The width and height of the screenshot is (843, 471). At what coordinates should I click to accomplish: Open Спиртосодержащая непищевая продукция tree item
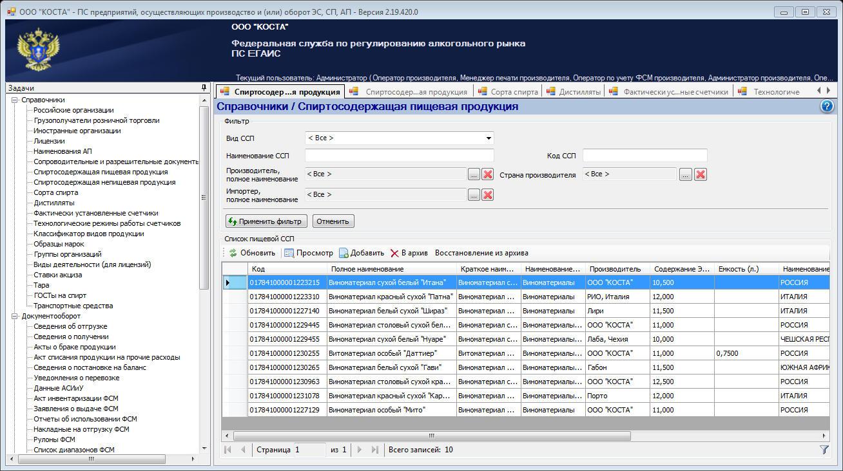104,182
